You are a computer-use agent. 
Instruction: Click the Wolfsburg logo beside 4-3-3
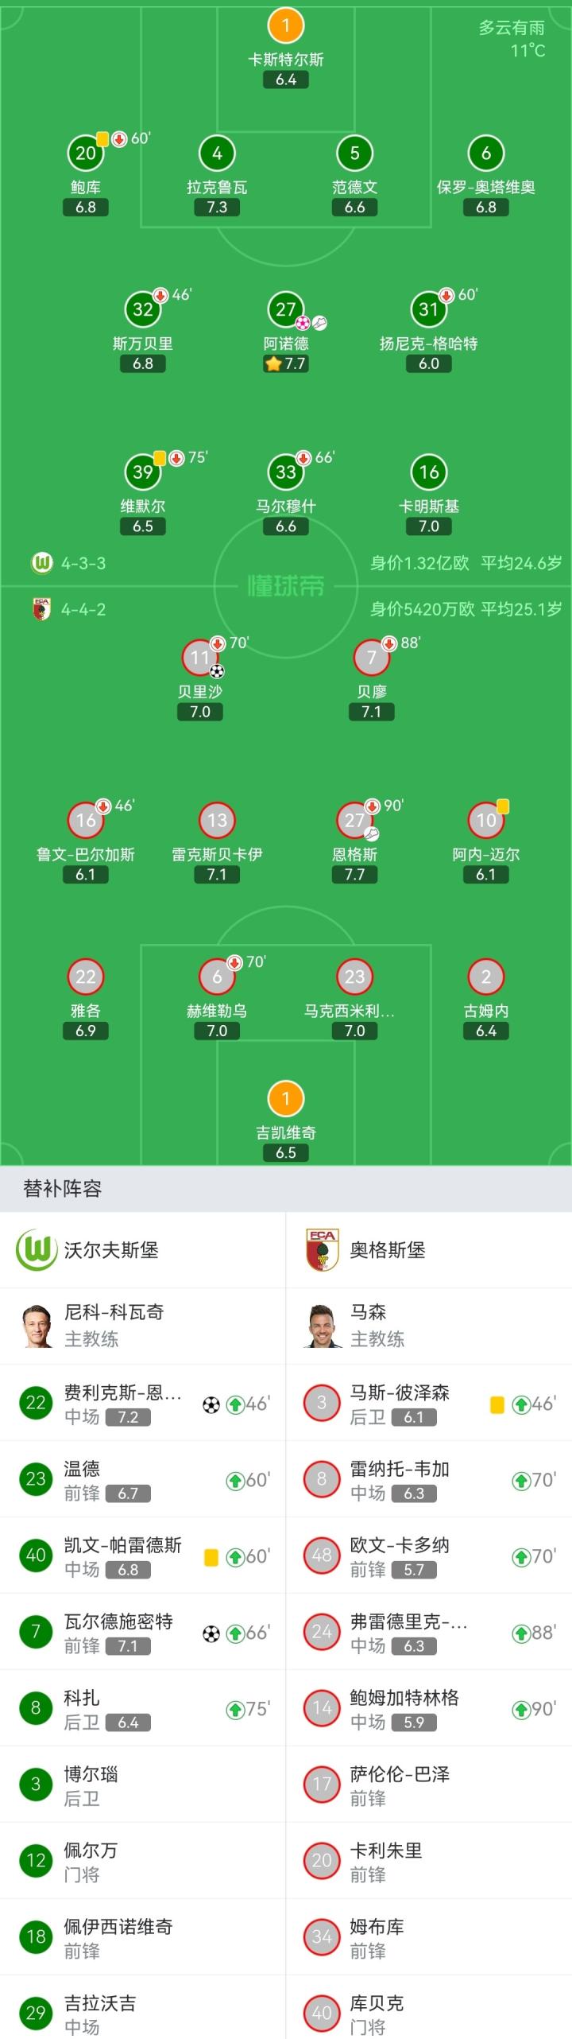click(41, 563)
